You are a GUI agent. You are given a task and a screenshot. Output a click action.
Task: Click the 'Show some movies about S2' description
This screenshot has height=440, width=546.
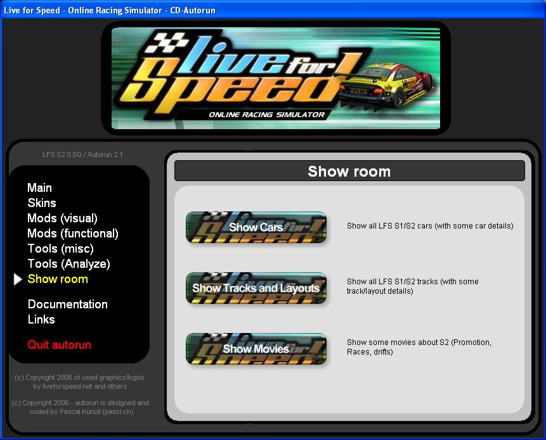coord(419,347)
